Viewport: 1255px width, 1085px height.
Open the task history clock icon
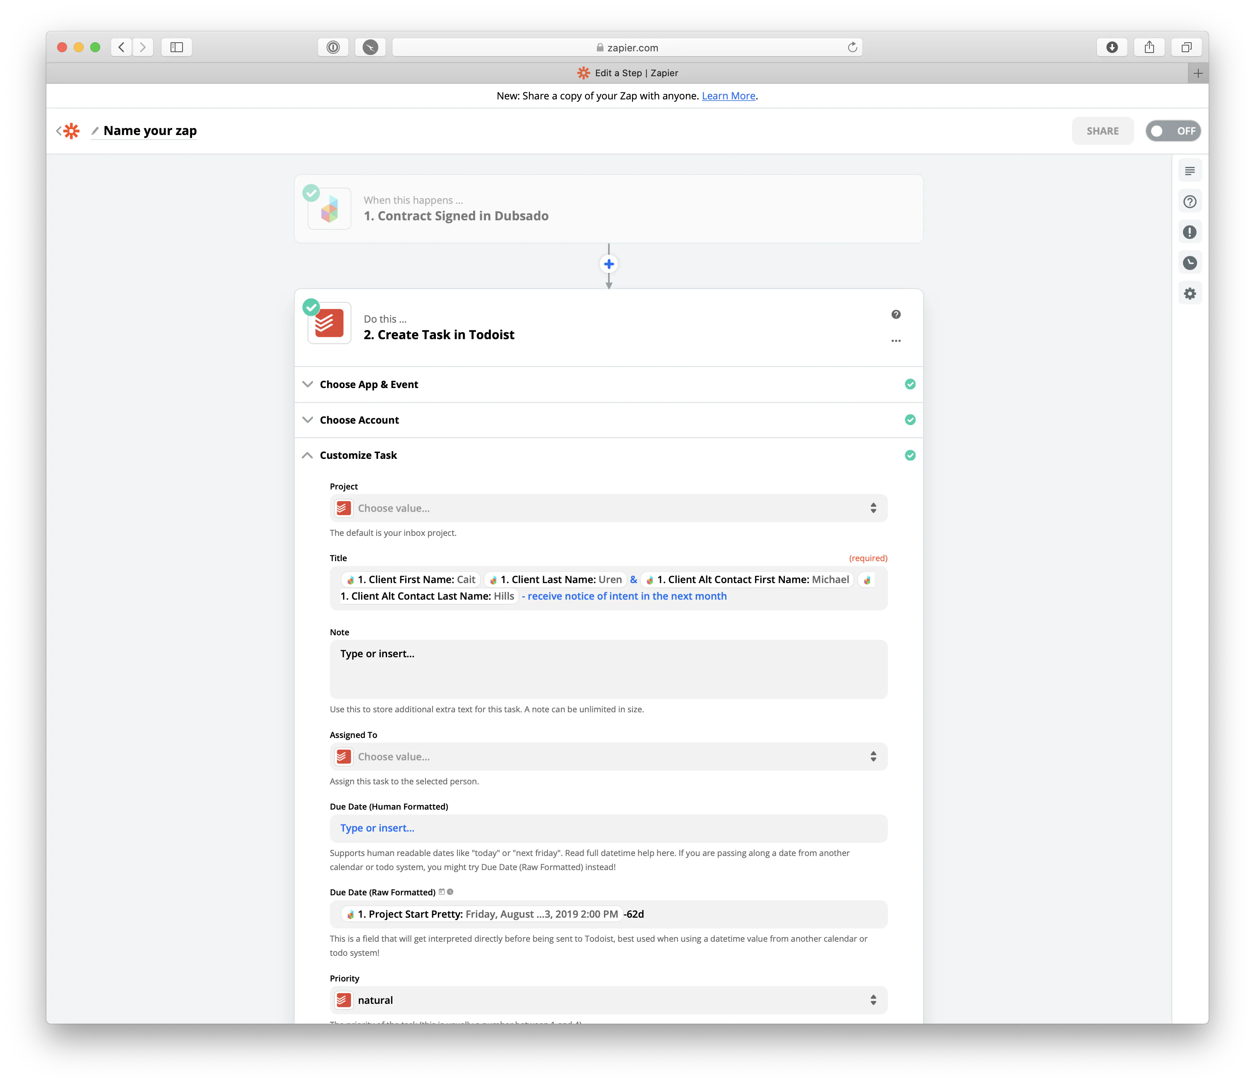click(1190, 263)
